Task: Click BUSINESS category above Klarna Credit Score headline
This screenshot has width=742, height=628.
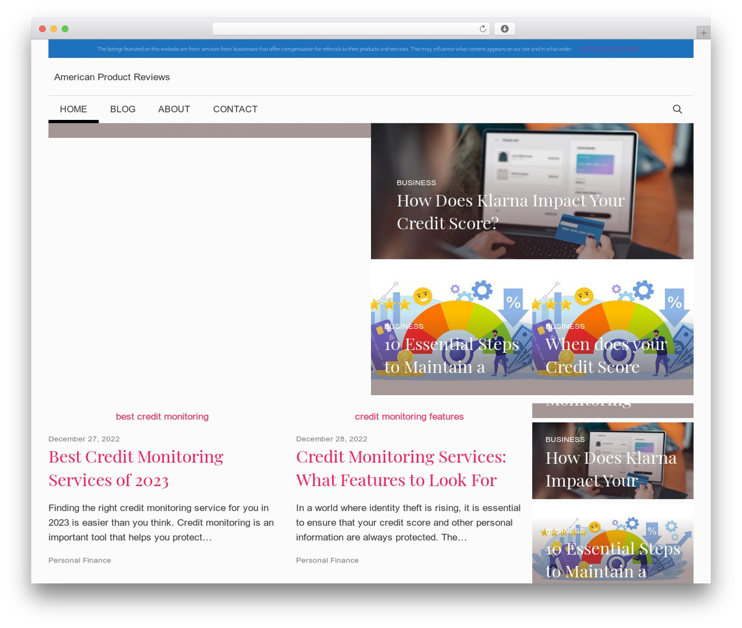Action: [416, 182]
